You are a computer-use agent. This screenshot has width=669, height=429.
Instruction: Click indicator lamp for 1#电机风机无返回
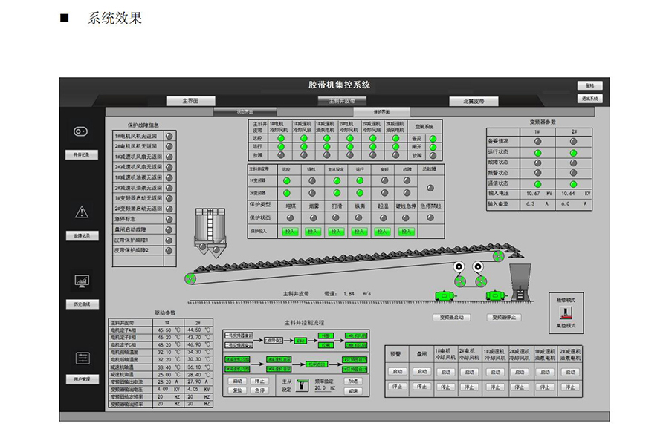(x=169, y=136)
